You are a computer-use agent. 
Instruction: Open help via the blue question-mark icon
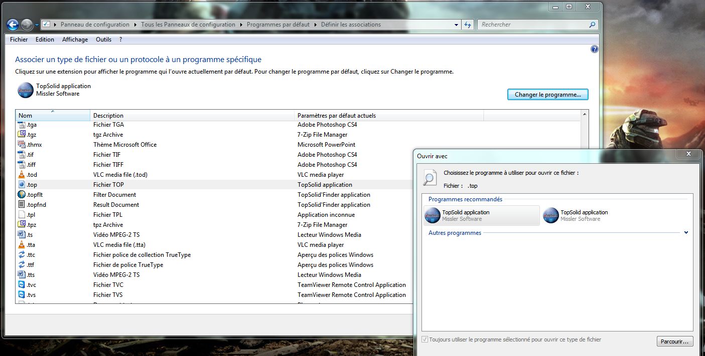click(595, 49)
